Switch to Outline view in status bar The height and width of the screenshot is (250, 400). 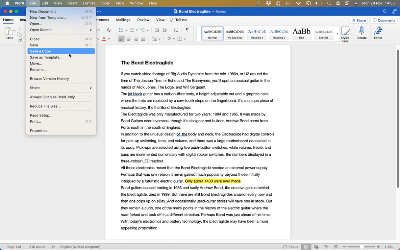(x=326, y=247)
